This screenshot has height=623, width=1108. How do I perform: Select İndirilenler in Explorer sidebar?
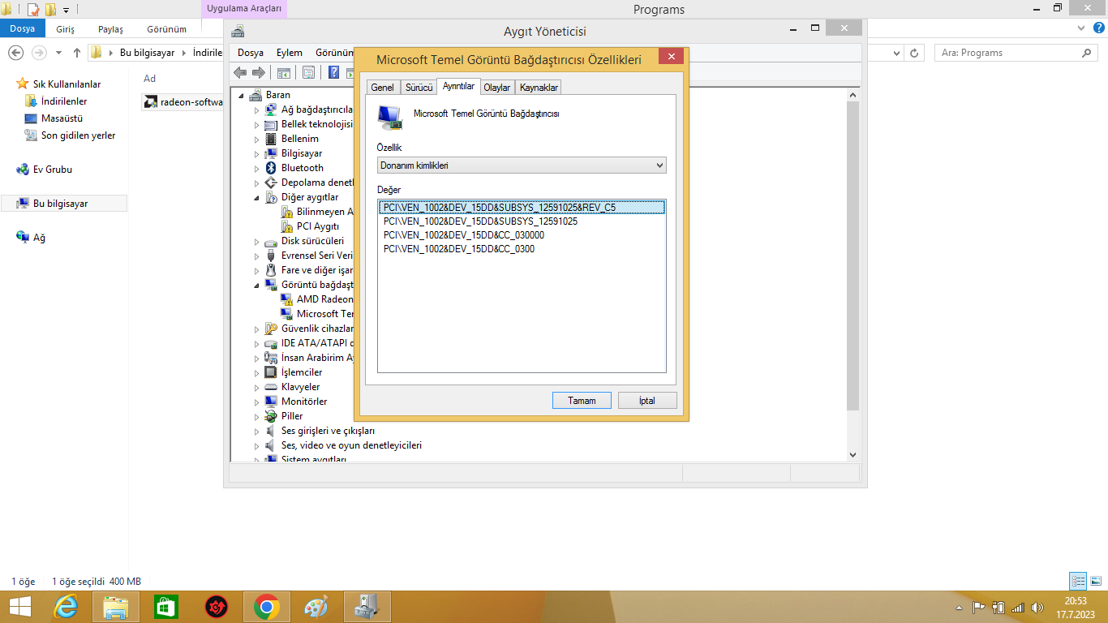(x=64, y=101)
